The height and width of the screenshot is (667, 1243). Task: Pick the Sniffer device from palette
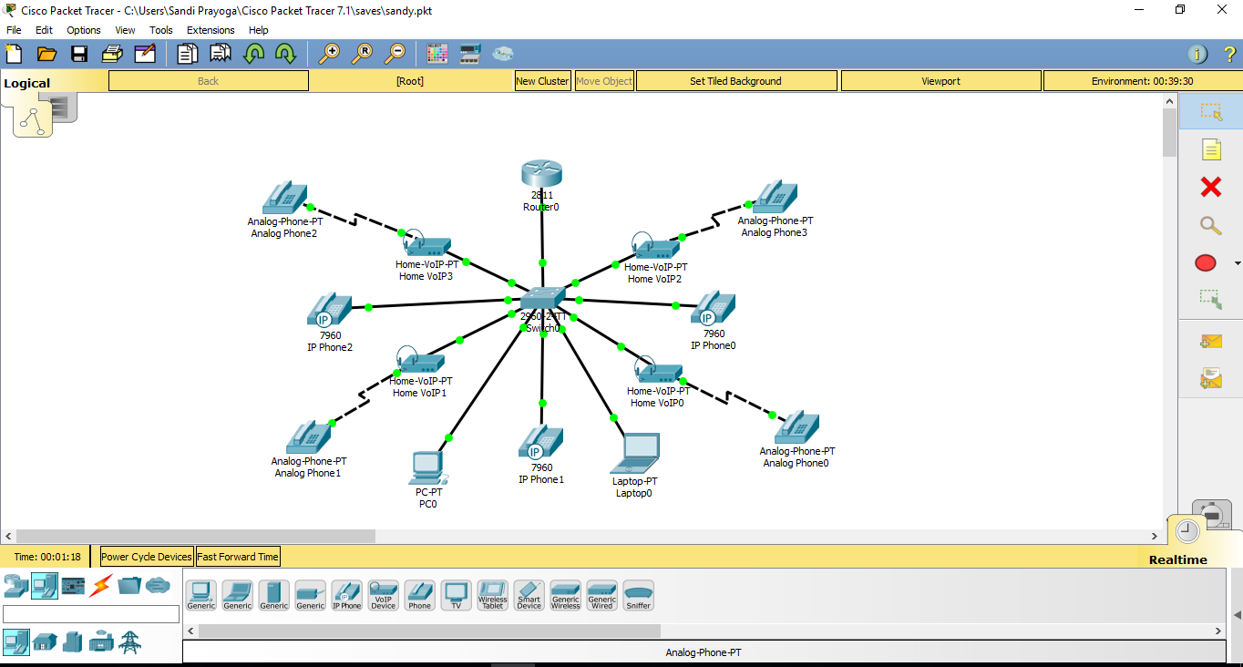point(638,596)
